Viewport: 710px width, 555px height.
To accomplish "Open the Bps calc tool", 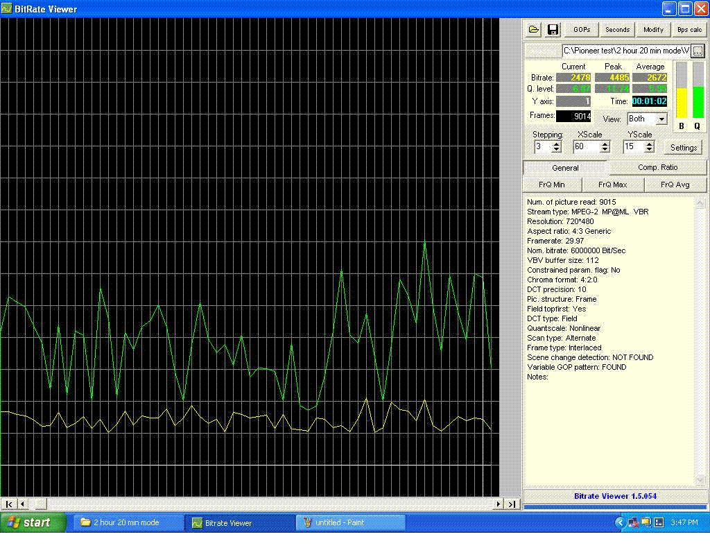I will coord(690,30).
